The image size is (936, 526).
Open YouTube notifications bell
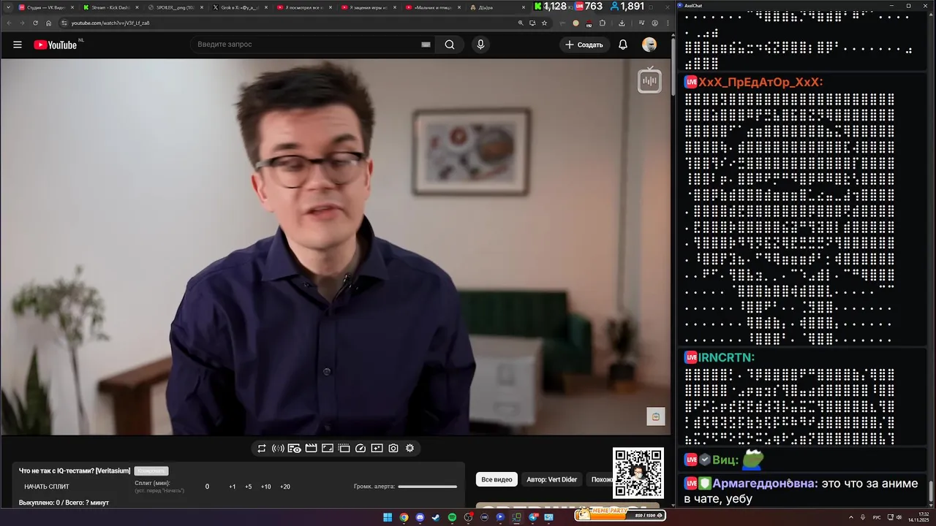[x=623, y=45]
